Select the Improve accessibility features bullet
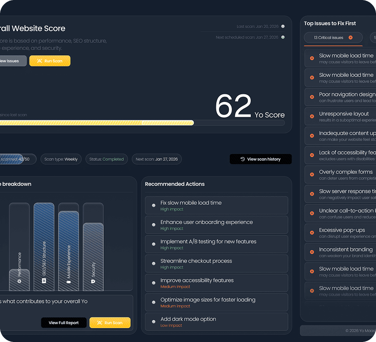This screenshot has width=376, height=342. 154,283
